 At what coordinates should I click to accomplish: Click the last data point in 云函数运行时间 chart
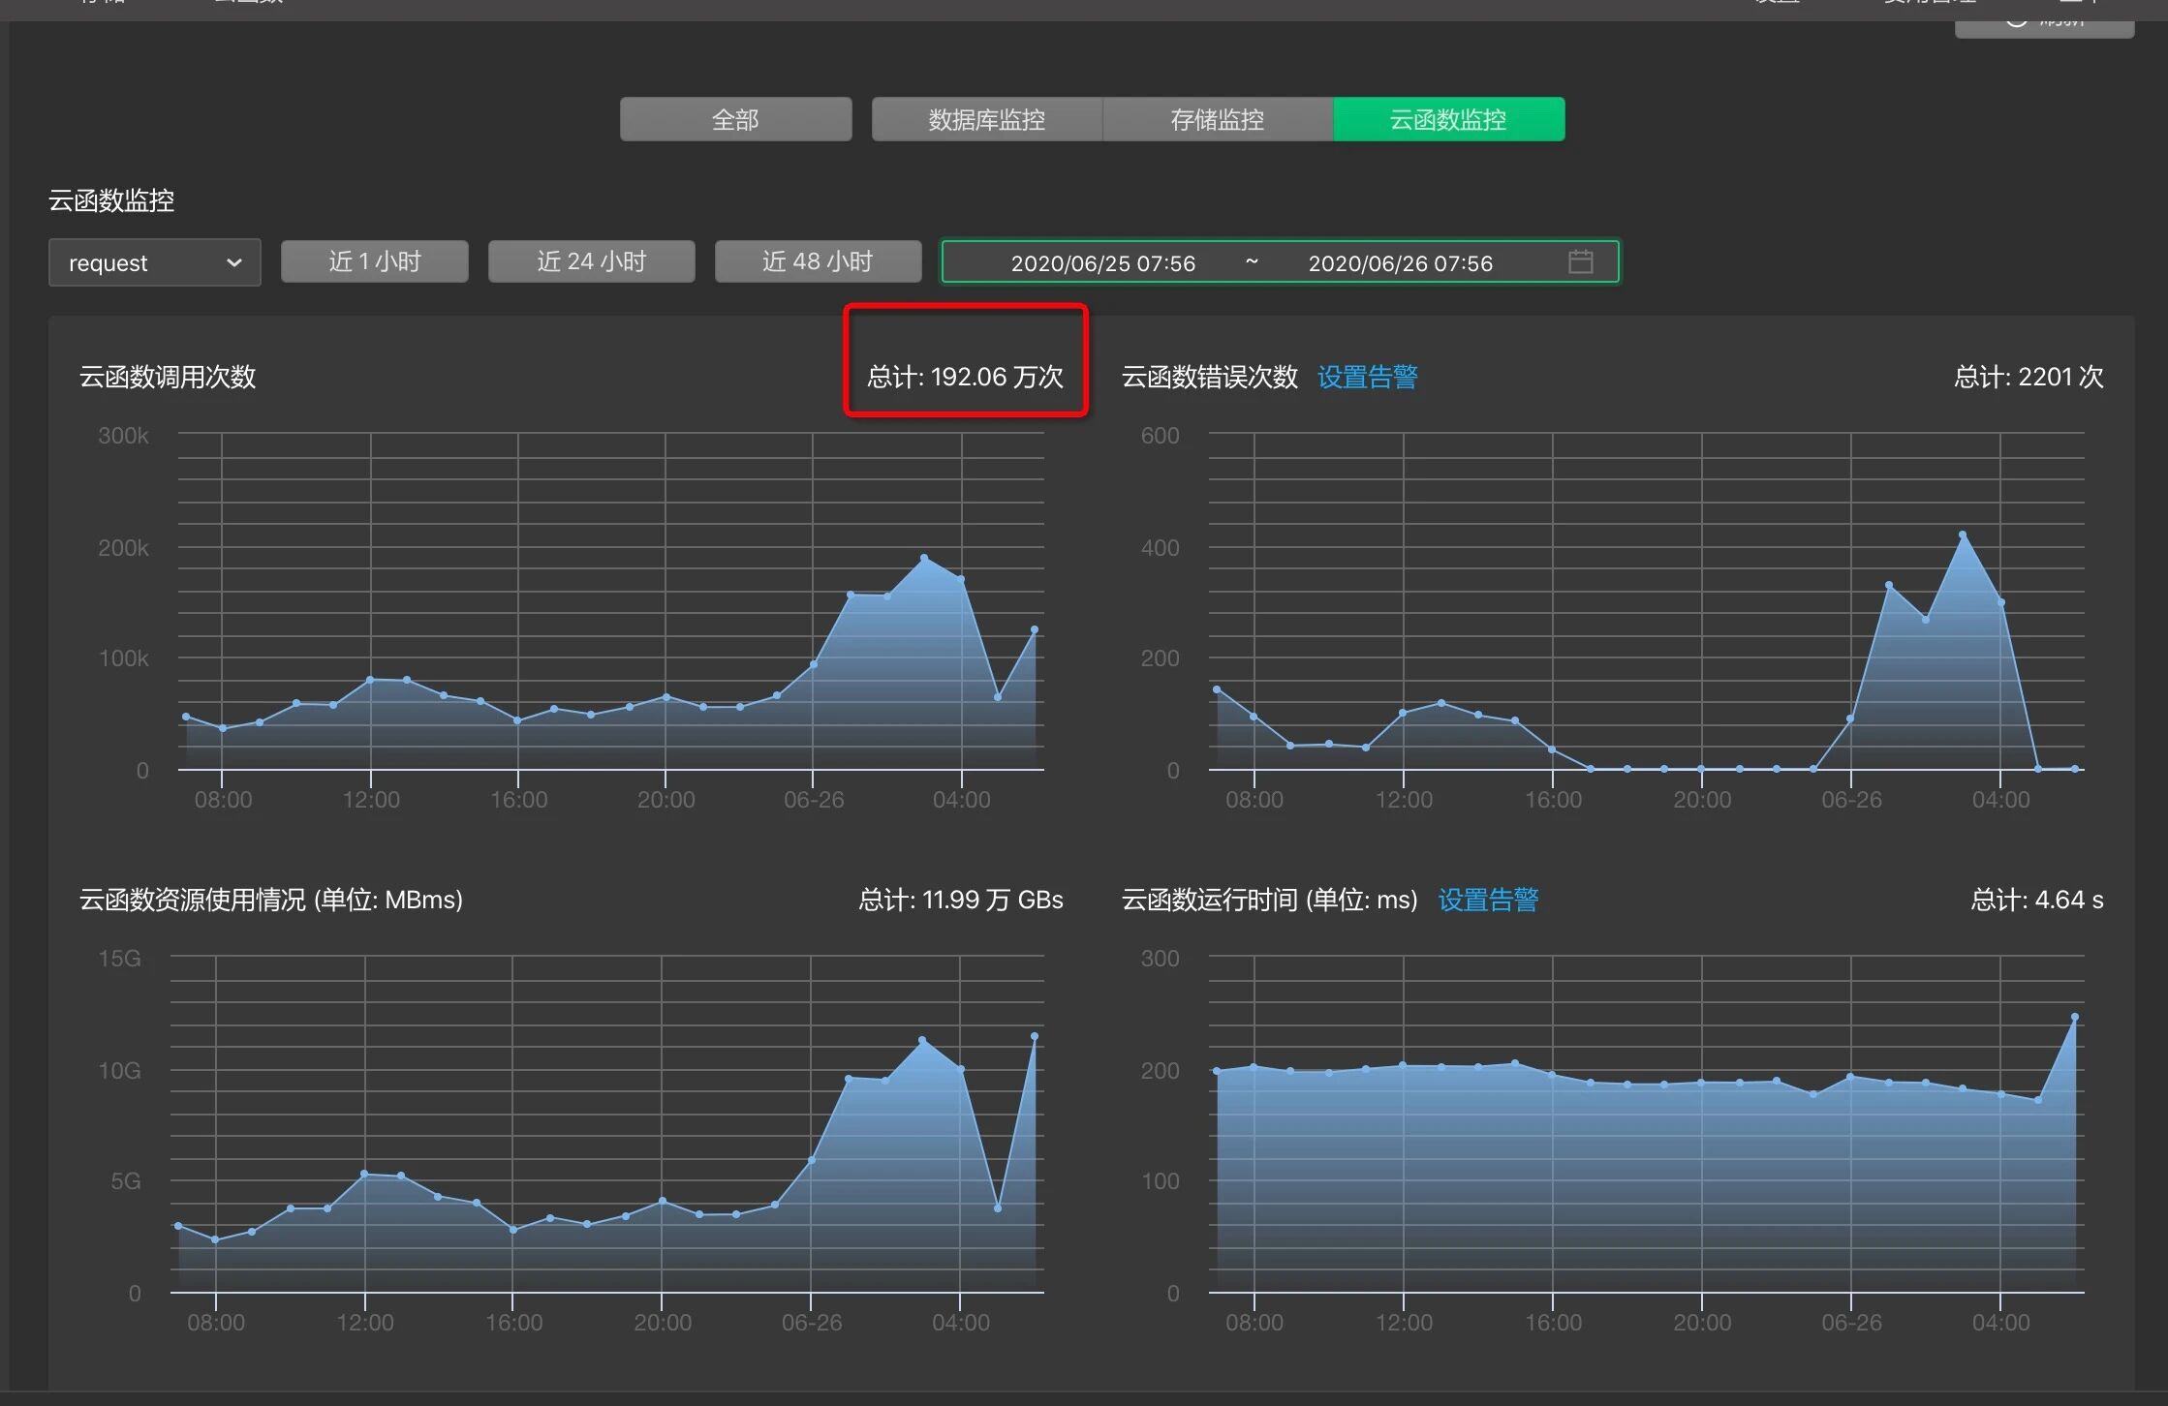pyautogui.click(x=2075, y=1017)
